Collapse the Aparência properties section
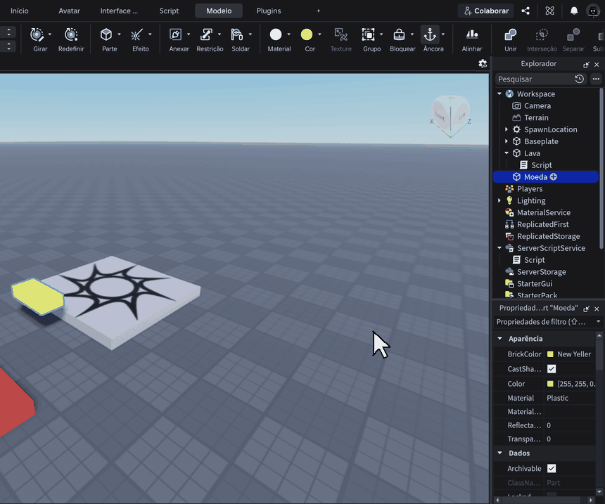This screenshot has height=504, width=605. tap(500, 339)
